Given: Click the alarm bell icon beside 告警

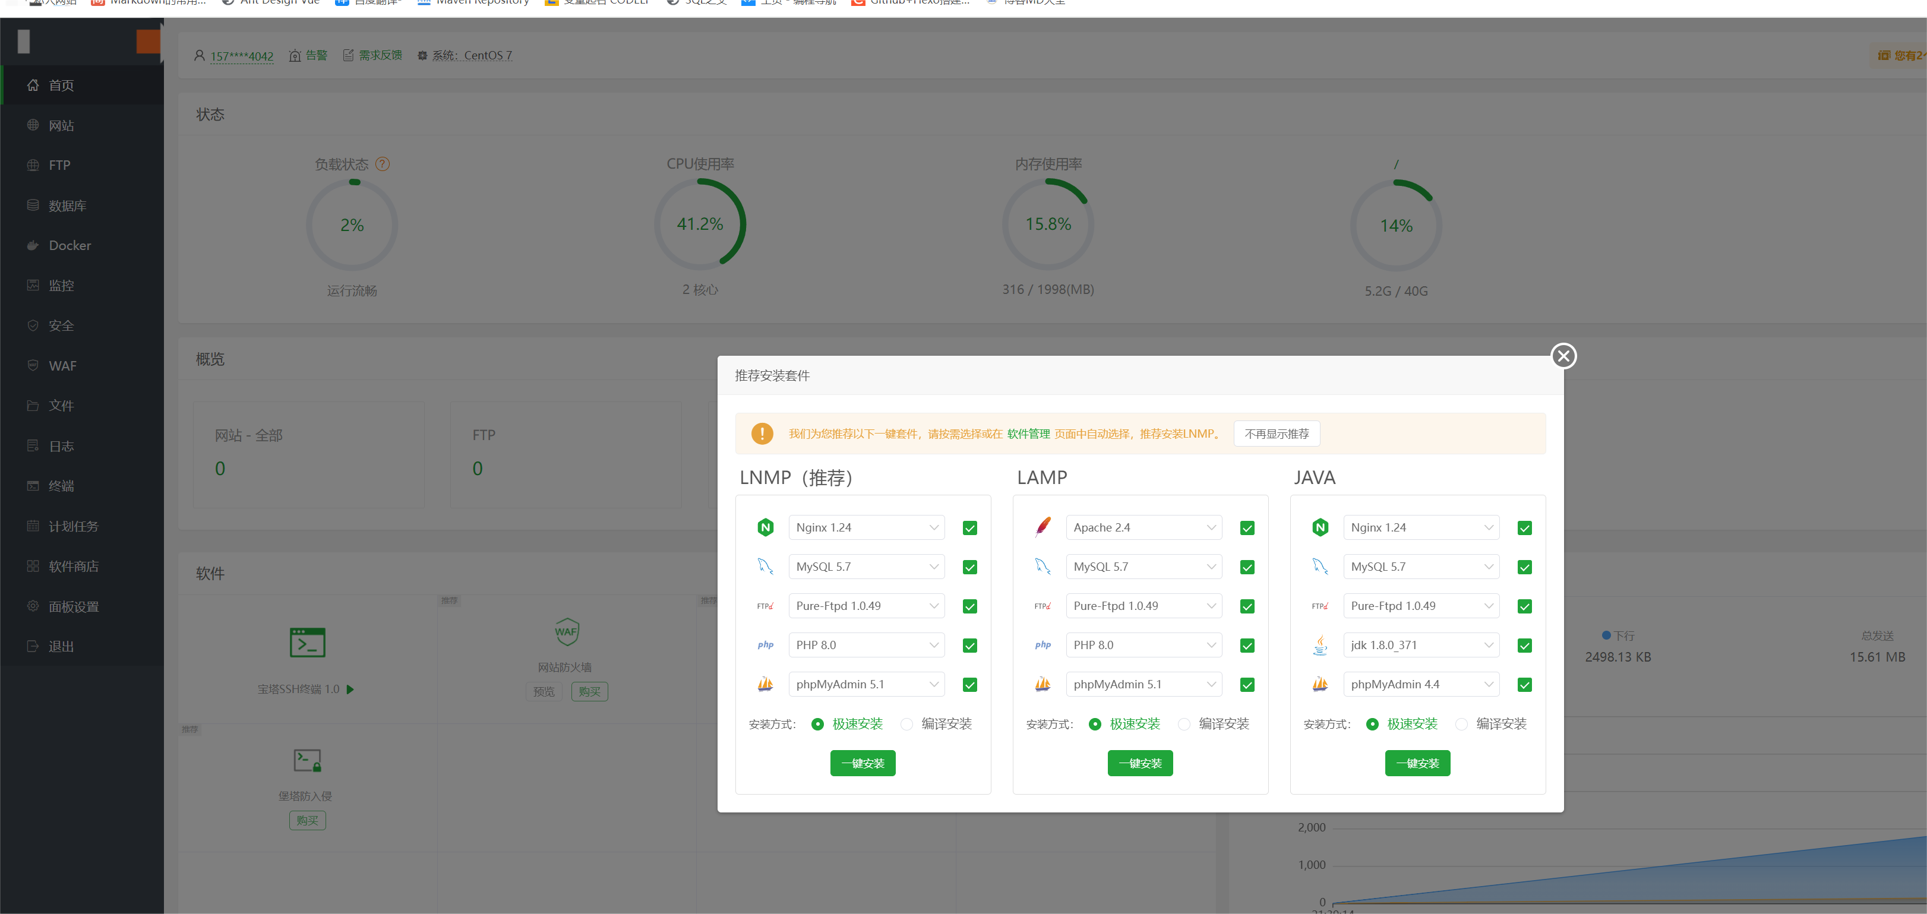Looking at the screenshot, I should pyautogui.click(x=295, y=55).
